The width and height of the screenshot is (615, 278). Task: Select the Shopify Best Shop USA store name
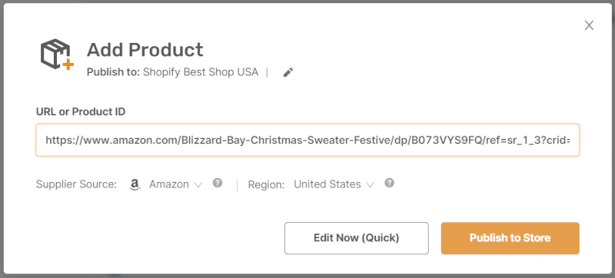[201, 72]
